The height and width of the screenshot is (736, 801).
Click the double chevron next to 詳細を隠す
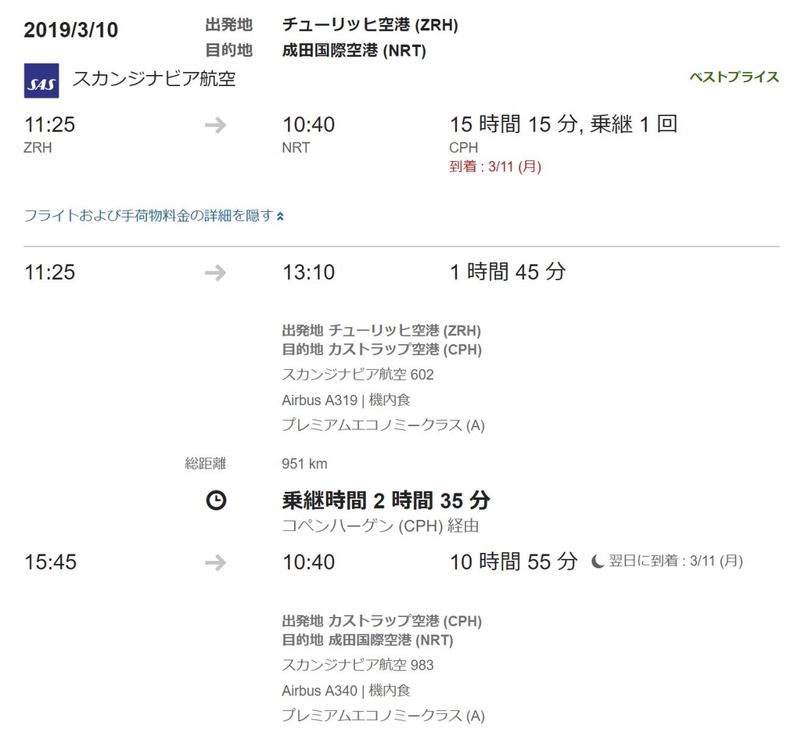click(x=280, y=217)
